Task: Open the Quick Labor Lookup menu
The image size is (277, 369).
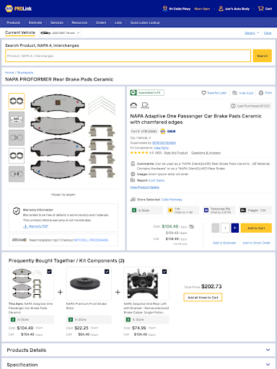Action: point(145,22)
